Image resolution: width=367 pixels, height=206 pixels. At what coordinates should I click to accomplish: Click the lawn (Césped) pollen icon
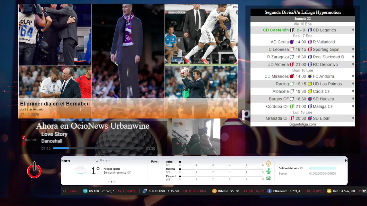click(x=268, y=178)
